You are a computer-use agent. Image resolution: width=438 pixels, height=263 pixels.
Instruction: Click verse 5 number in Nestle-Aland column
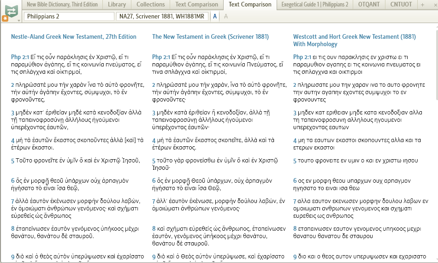[x=12, y=161]
